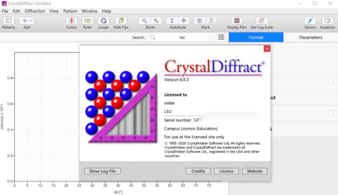338x195 pixels.
Task: Open the list menu icon beside search
Action: 221,37
